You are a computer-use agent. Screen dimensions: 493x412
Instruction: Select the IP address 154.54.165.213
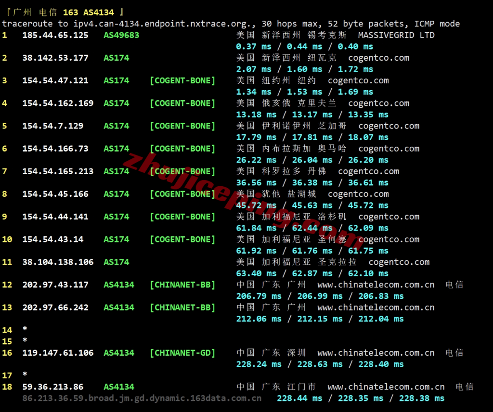pyautogui.click(x=58, y=171)
